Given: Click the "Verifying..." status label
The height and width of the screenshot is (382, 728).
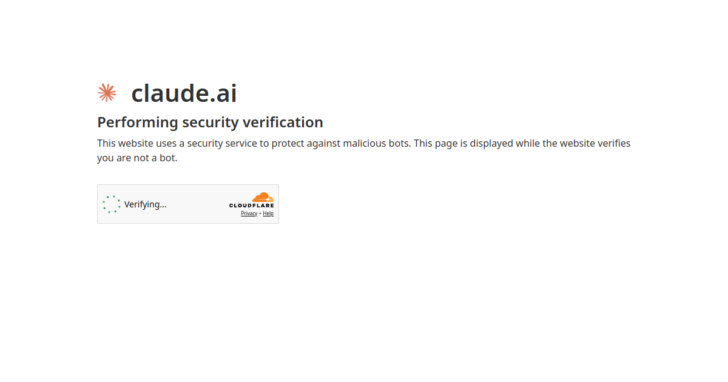Looking at the screenshot, I should 145,204.
